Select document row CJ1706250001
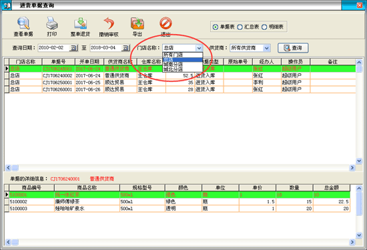Screen dimensions: 367x250 pyautogui.click(x=180, y=83)
